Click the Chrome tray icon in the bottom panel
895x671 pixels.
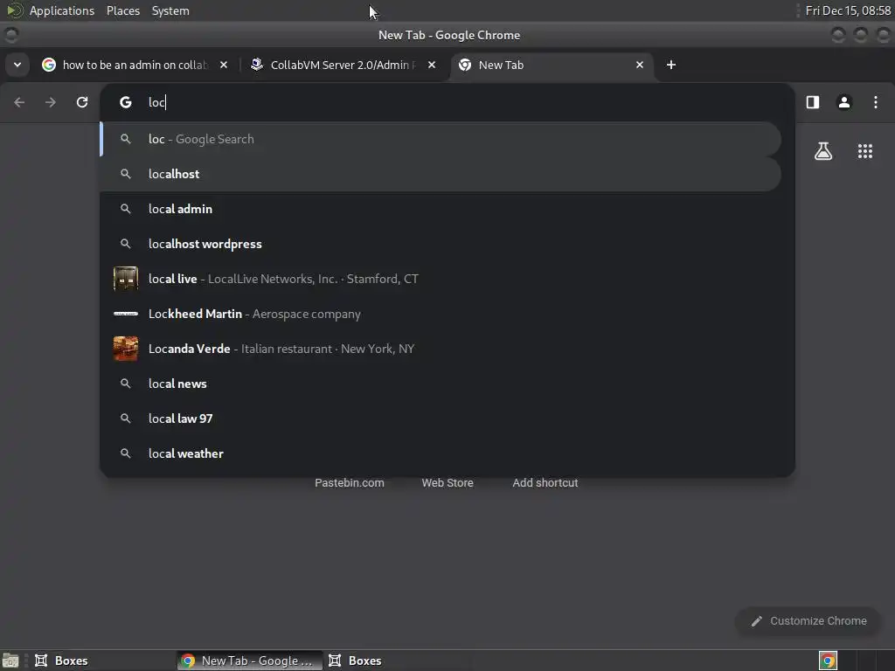click(828, 661)
